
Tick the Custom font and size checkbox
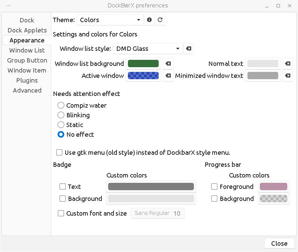coord(61,214)
